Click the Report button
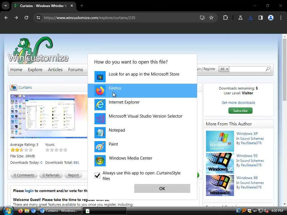 coord(73,175)
